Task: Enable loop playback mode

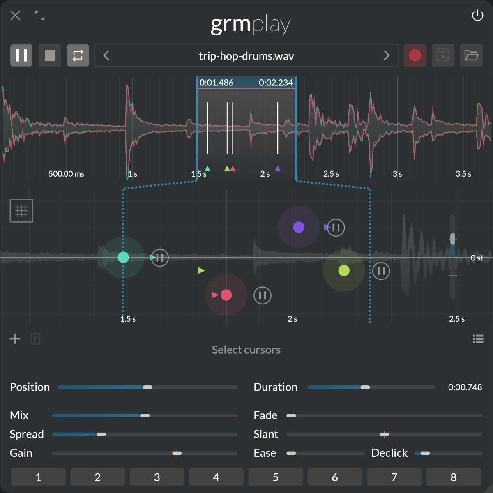Action: pos(78,55)
